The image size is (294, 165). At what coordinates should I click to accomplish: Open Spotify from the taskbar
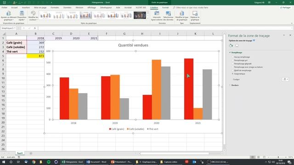pos(49,162)
